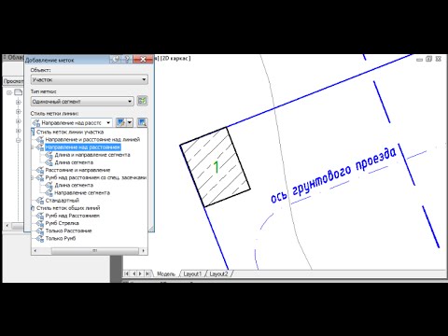Click scroll-left arrow in Toolspace panel

click(7, 226)
